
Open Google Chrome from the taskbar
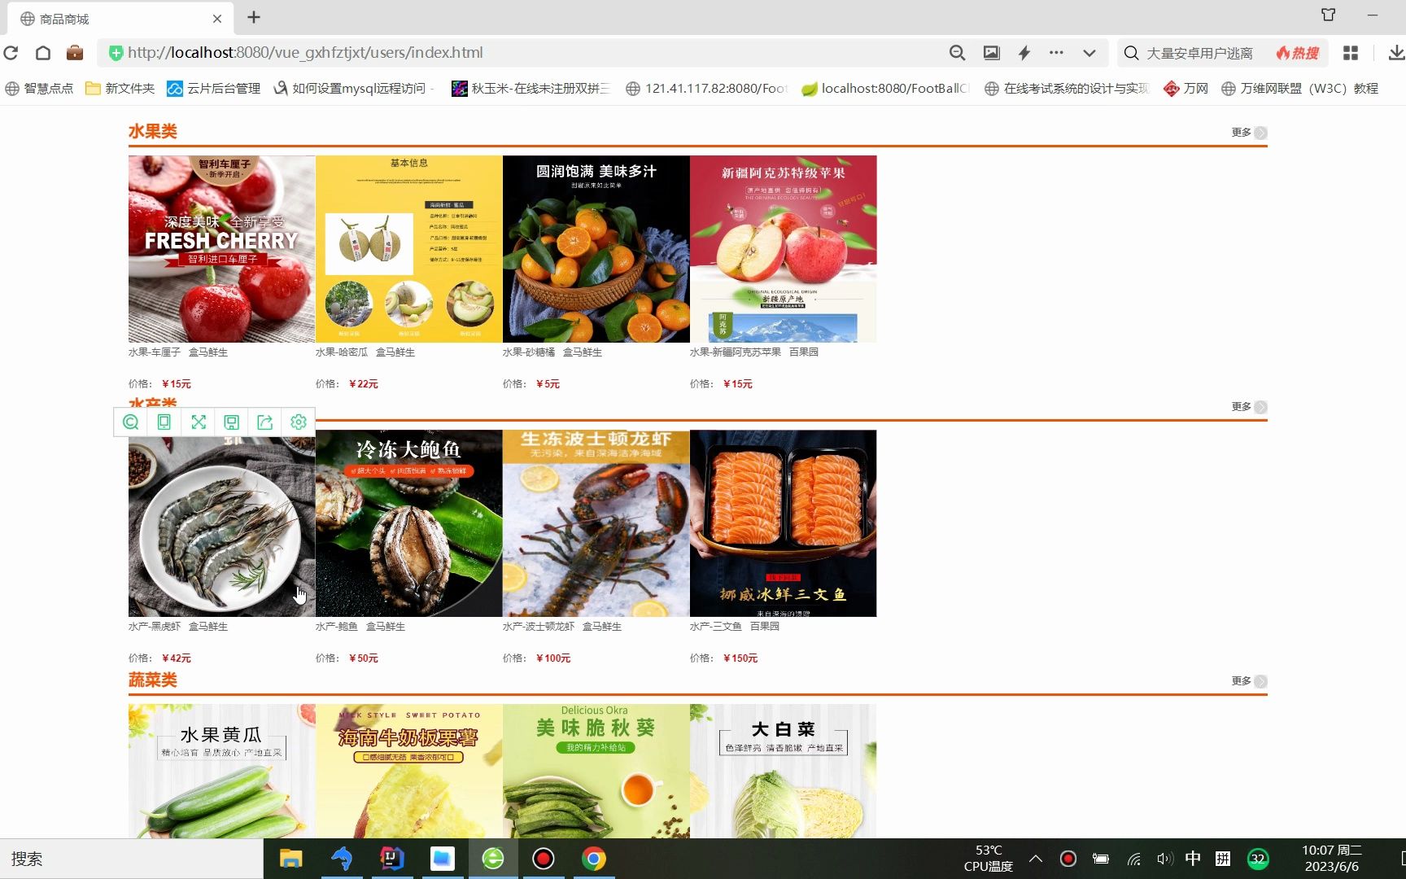[594, 859]
